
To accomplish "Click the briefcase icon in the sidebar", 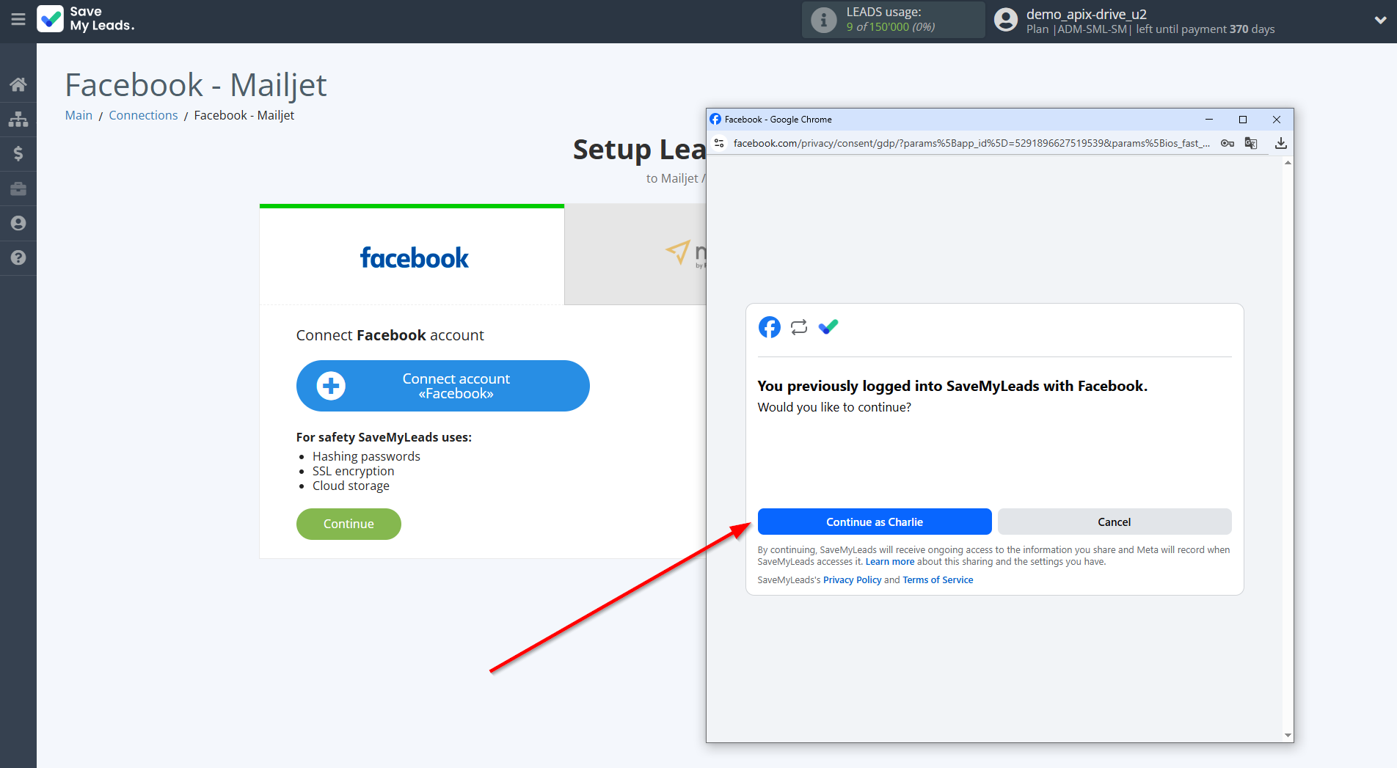I will [x=18, y=189].
